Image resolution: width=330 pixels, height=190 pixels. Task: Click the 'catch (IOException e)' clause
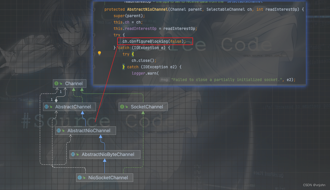pos(142,48)
